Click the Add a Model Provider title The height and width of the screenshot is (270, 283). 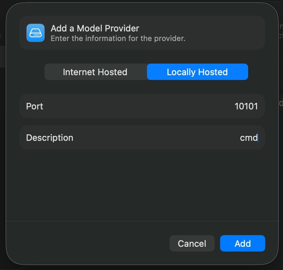pyautogui.click(x=95, y=28)
